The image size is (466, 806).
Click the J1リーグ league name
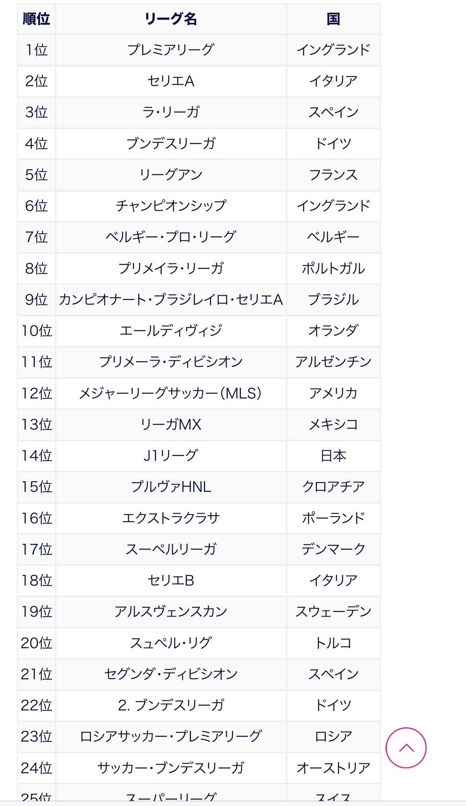click(171, 455)
